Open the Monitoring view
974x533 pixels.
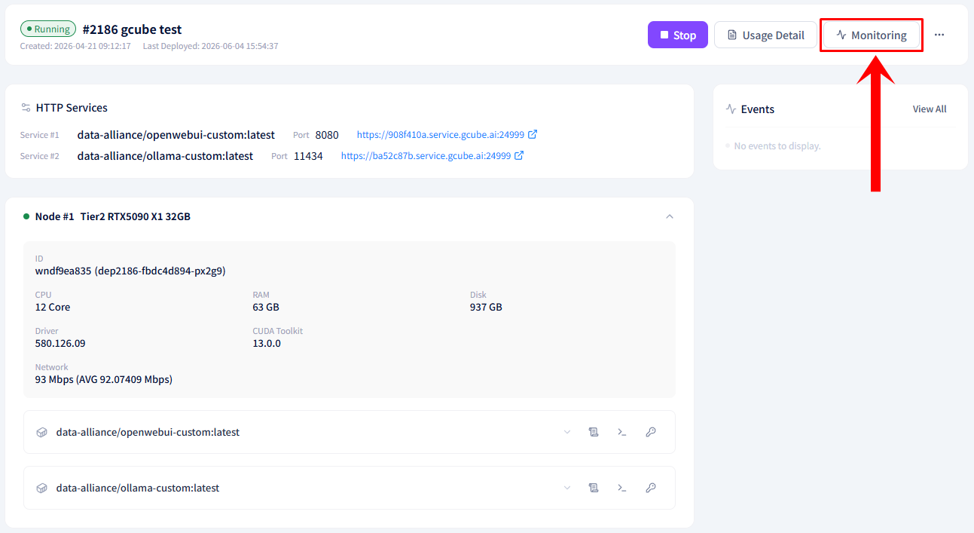872,35
